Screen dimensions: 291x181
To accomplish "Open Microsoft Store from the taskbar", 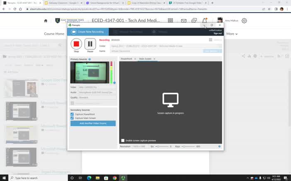I will tap(106, 178).
